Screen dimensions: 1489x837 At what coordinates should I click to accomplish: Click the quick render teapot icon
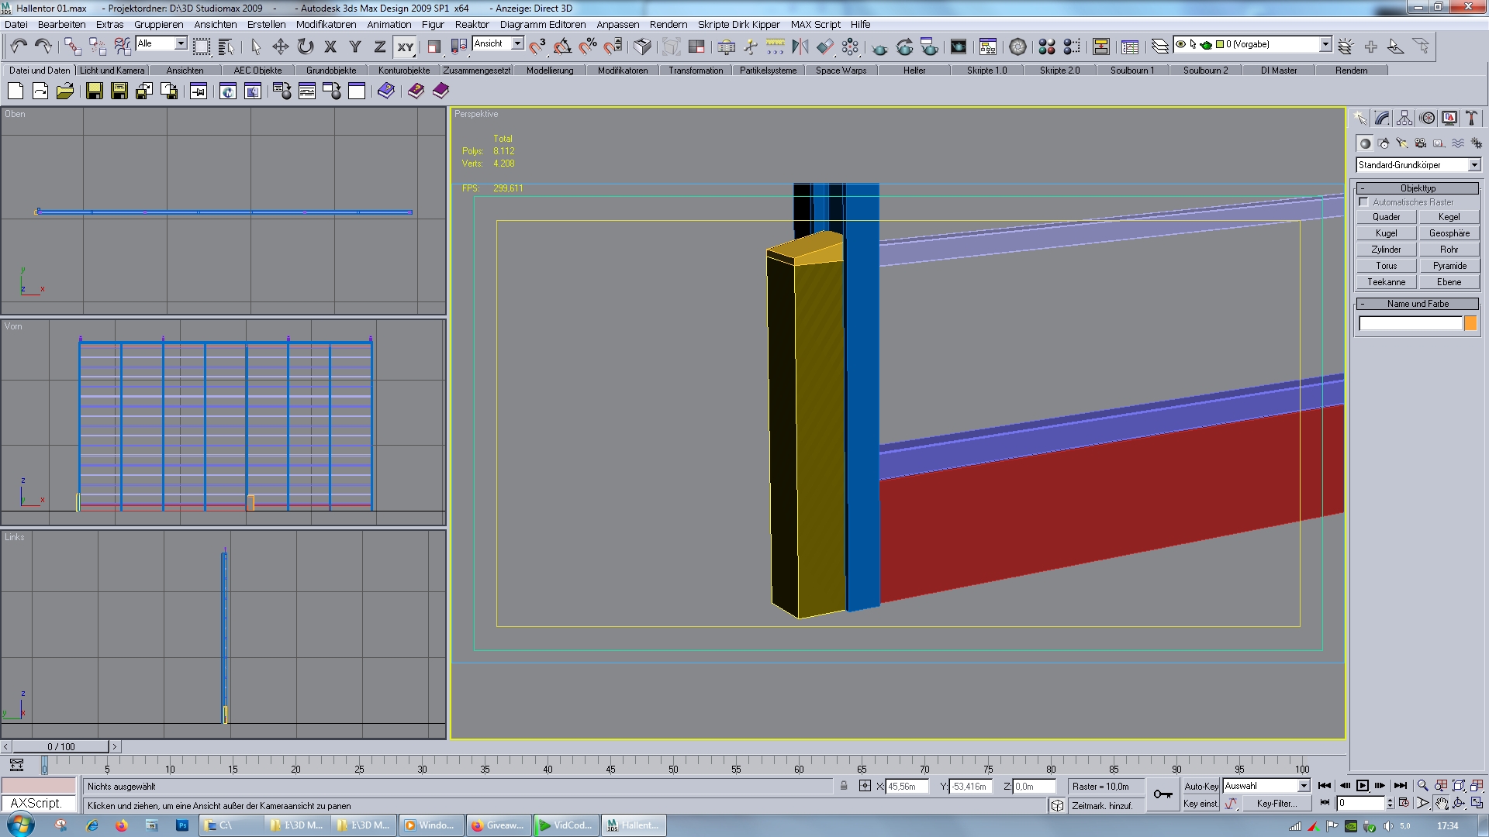(x=879, y=47)
